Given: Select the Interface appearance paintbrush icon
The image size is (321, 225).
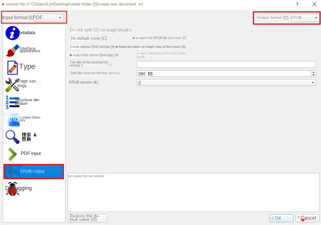Looking at the screenshot, I should (x=13, y=50).
